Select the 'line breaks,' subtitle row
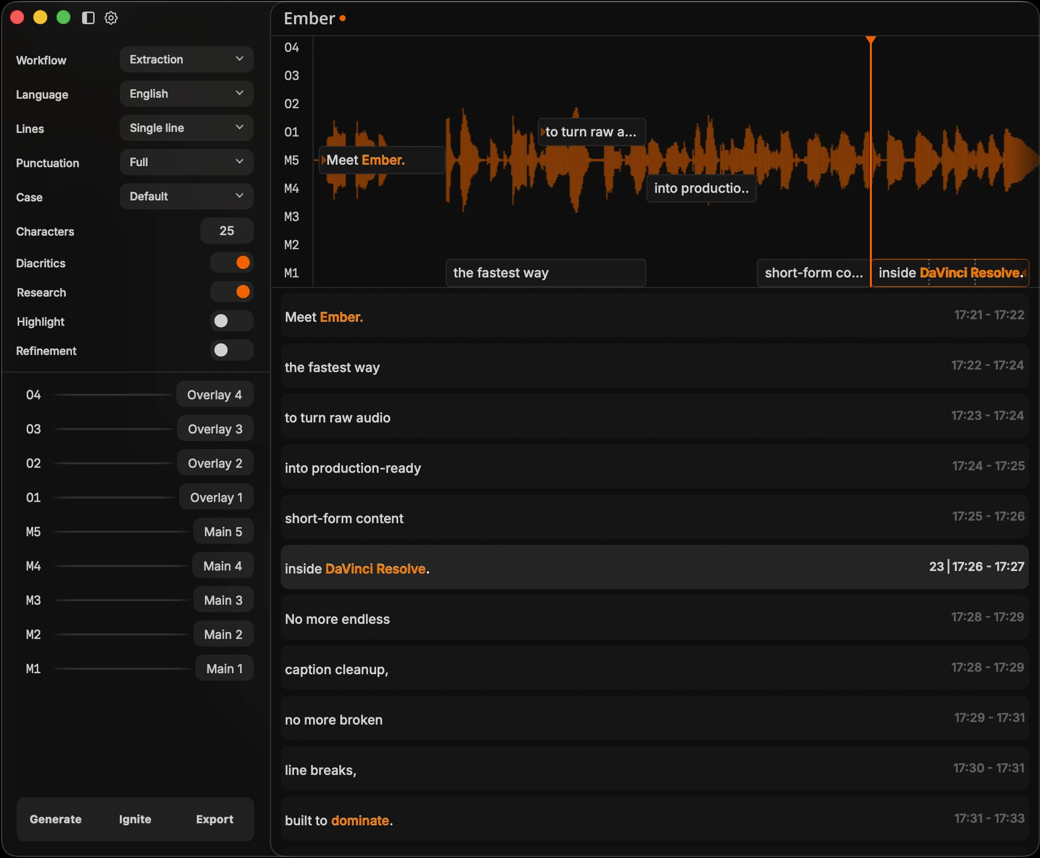The height and width of the screenshot is (858, 1040). coord(654,769)
